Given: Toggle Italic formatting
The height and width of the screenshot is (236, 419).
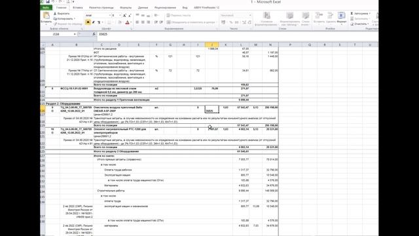Looking at the screenshot, I should point(93,22).
